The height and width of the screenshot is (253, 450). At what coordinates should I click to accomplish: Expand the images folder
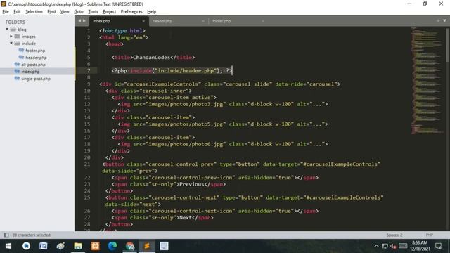click(x=11, y=36)
